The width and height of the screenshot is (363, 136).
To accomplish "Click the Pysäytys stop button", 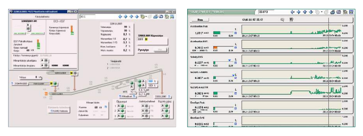I will coord(160,50).
